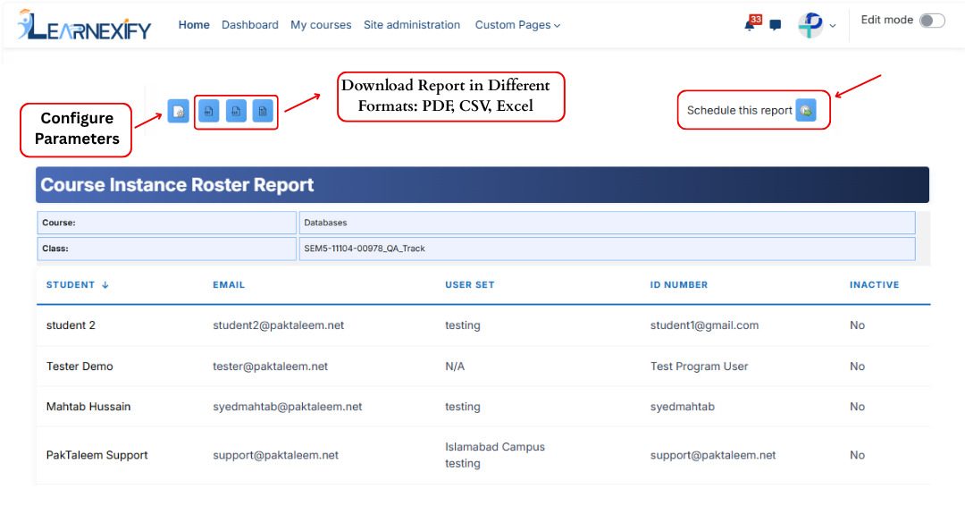
Task: Click Inactive No in student 2 row
Action: (857, 325)
